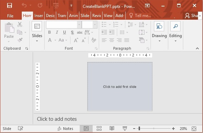Open the Editing group button
The height and width of the screenshot is (133, 203).
click(x=175, y=32)
